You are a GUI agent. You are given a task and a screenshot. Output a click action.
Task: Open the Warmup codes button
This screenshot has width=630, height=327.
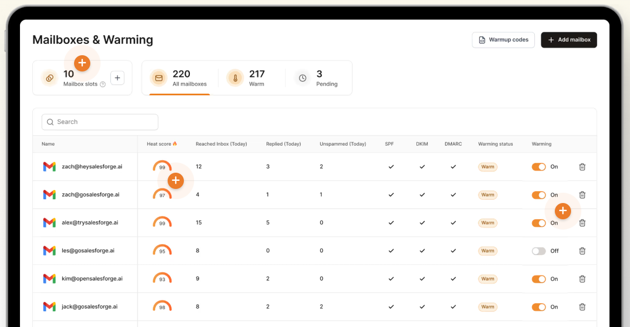pos(503,40)
